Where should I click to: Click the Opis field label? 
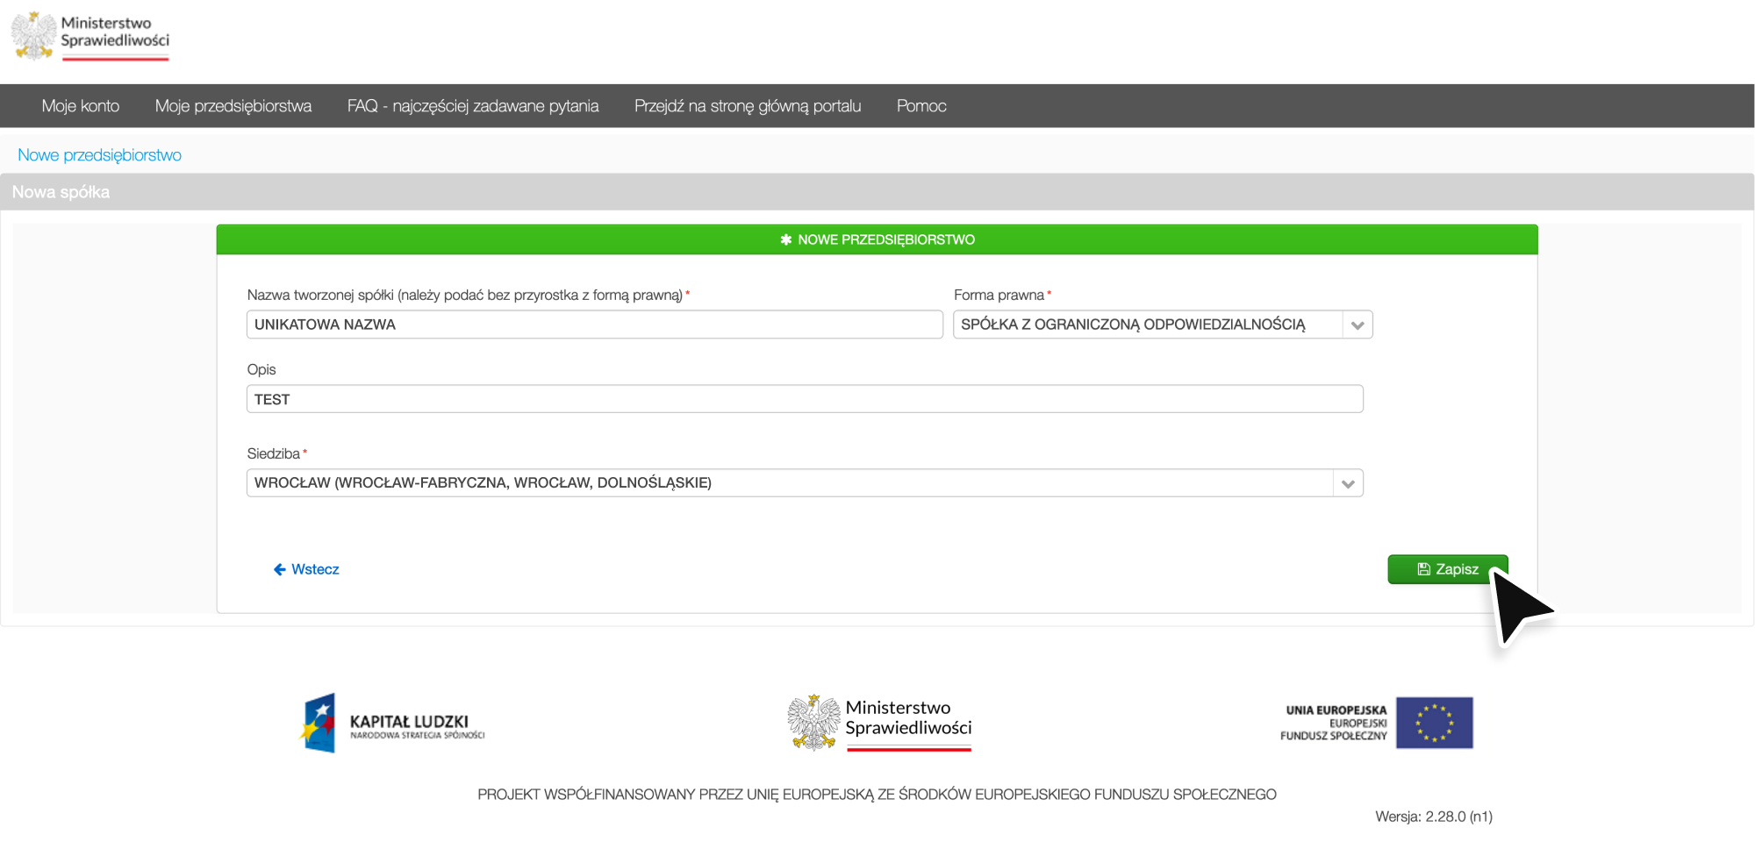pyautogui.click(x=261, y=369)
